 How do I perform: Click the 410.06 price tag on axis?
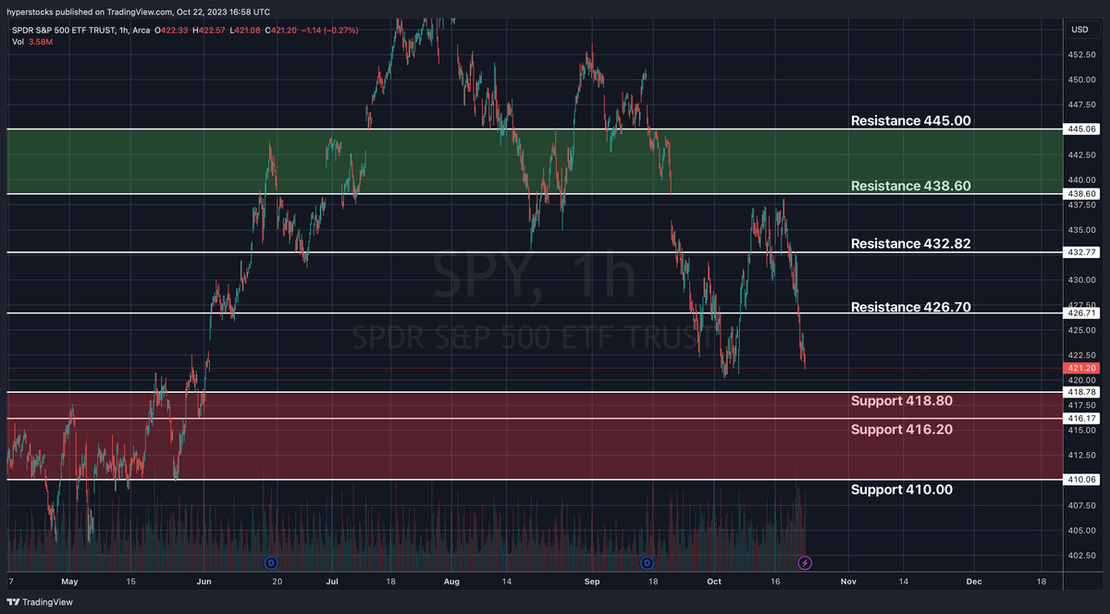(1081, 479)
